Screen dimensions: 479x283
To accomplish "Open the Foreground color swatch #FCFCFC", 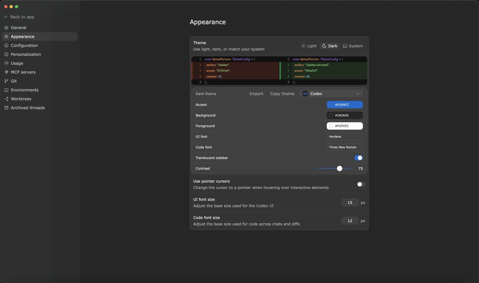I will 345,126.
